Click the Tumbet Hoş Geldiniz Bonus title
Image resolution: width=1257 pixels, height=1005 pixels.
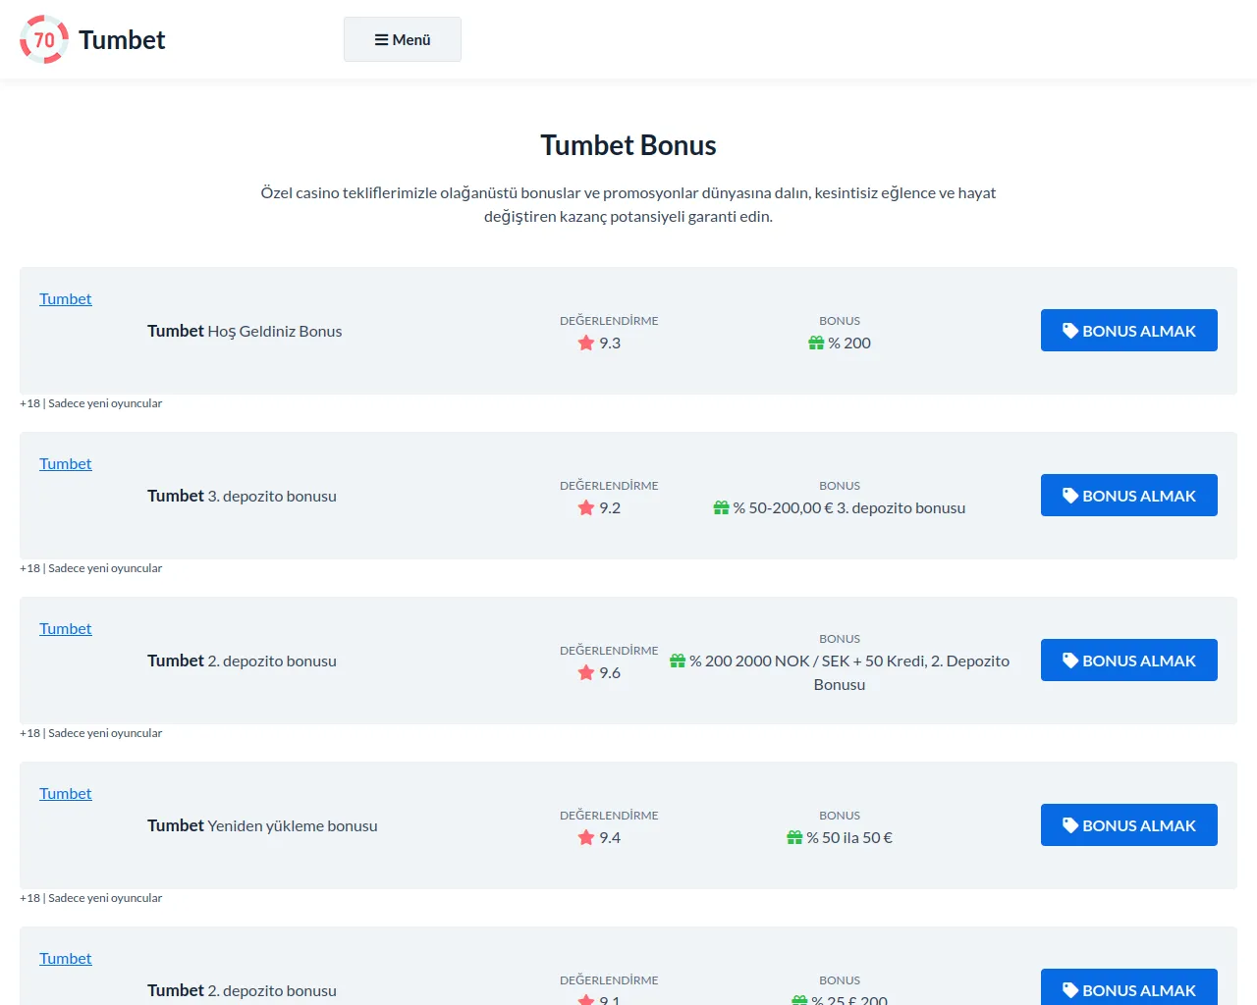point(245,331)
